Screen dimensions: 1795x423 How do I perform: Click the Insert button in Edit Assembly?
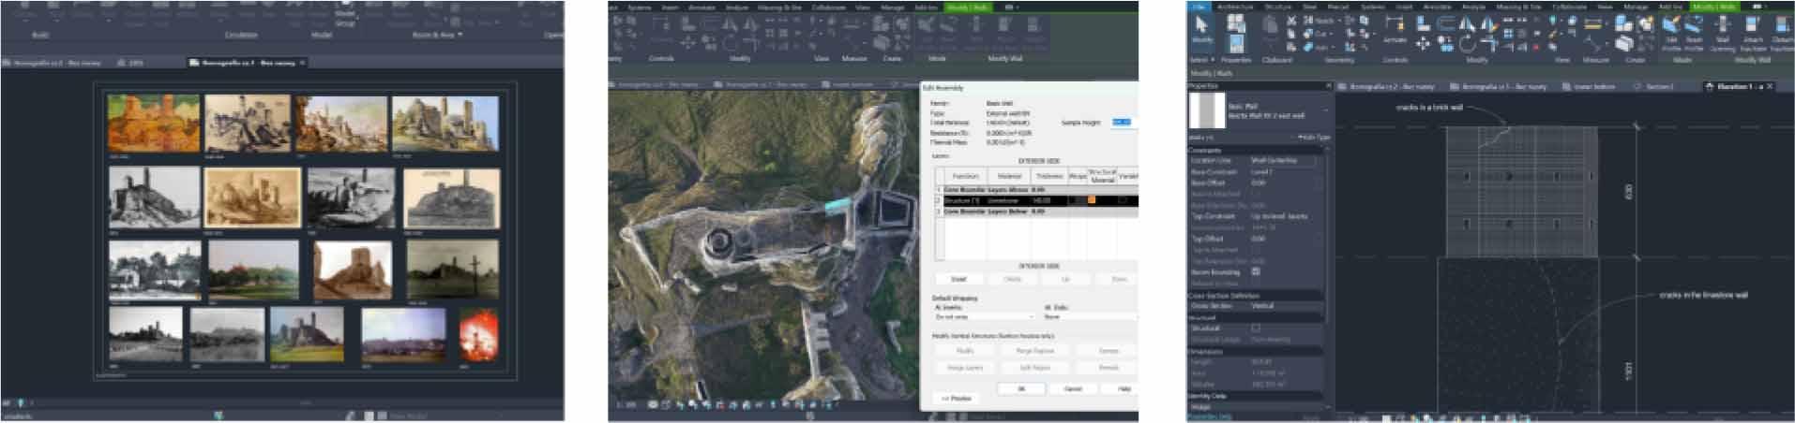[x=958, y=279]
